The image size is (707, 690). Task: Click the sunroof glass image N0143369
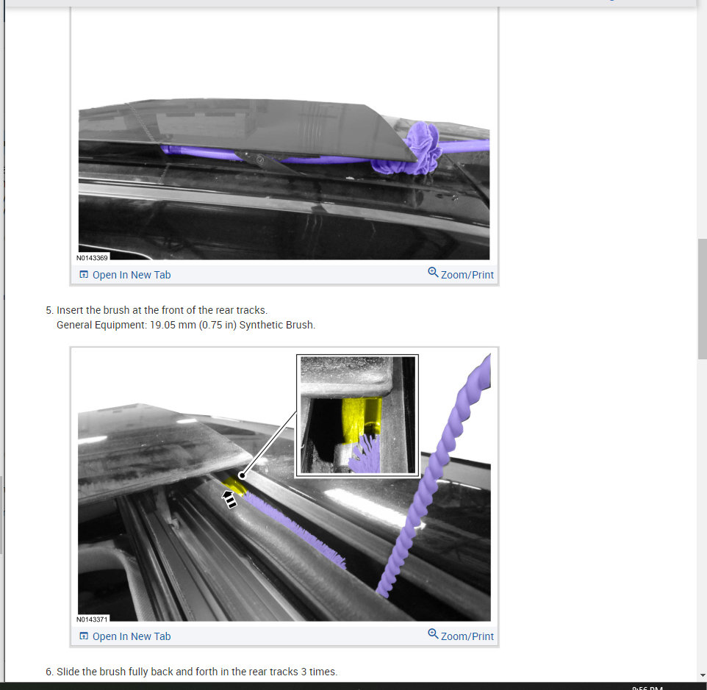[x=284, y=179]
